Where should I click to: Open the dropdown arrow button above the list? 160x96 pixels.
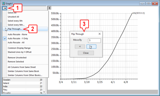point(5,8)
